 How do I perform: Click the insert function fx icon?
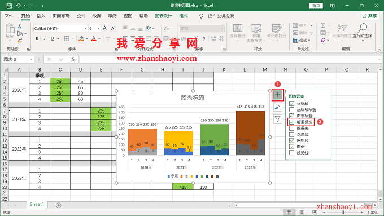[x=72, y=59]
